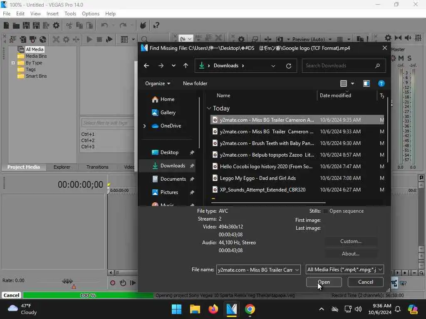This screenshot has height=319, width=426.
Task: Click the Loop Playback icon in transport
Action: (123, 283)
